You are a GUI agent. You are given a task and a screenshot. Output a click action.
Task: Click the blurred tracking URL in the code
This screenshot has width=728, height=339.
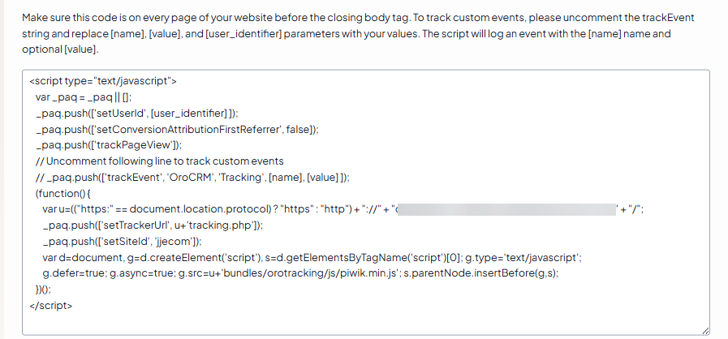tap(508, 210)
